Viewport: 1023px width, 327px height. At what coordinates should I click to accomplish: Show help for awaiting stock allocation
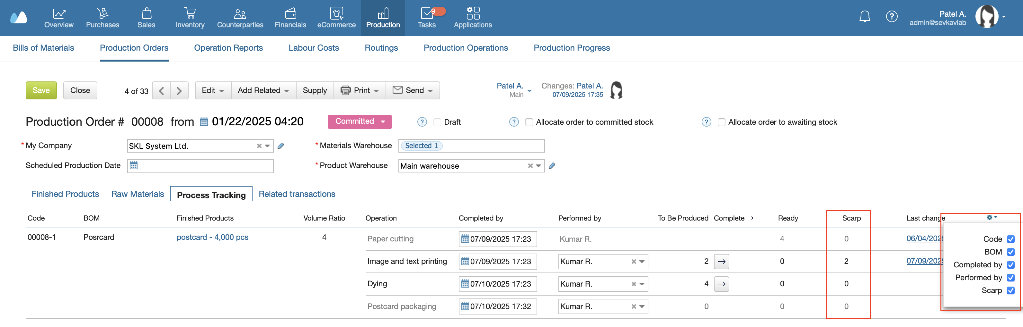(x=706, y=122)
